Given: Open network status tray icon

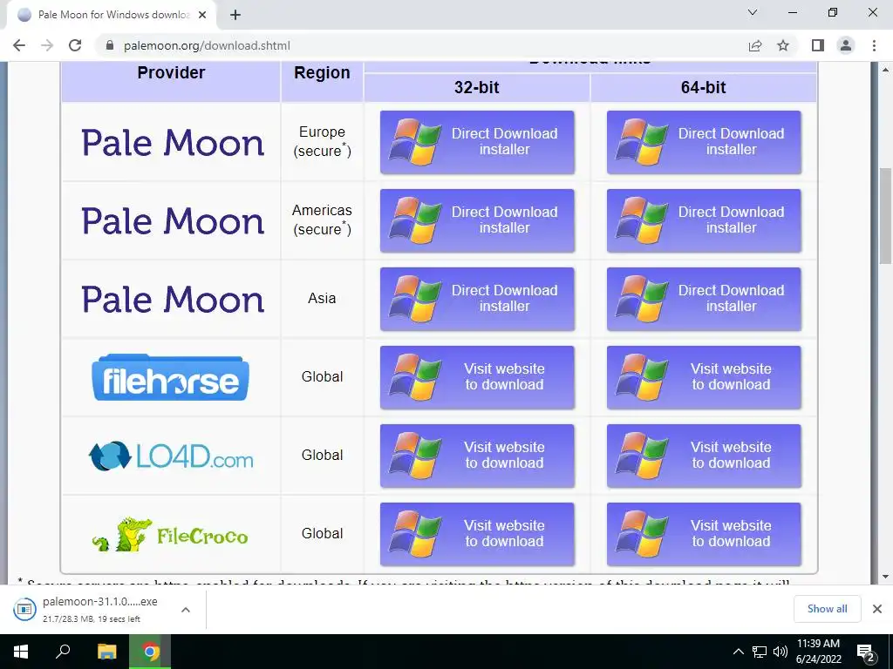Looking at the screenshot, I should (760, 652).
